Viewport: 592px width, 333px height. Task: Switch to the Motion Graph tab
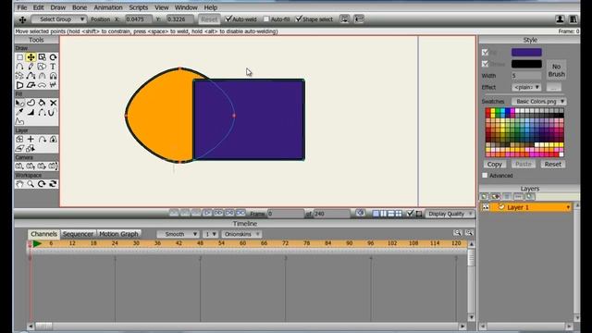click(x=118, y=234)
